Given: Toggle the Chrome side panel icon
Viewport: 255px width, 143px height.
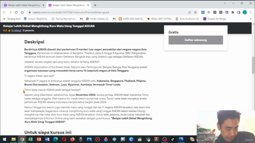Looking at the screenshot, I should [239, 12].
